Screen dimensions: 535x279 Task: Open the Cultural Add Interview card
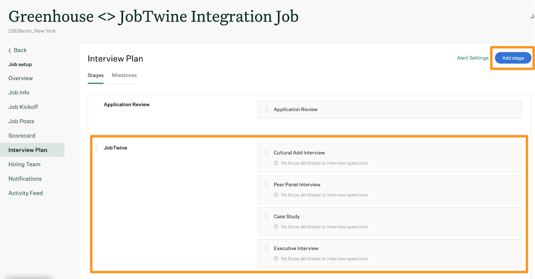[x=389, y=158]
